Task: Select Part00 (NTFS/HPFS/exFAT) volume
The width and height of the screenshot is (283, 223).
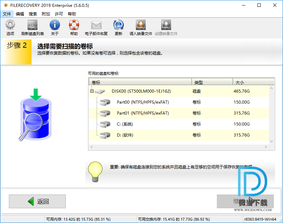Action: click(179, 102)
